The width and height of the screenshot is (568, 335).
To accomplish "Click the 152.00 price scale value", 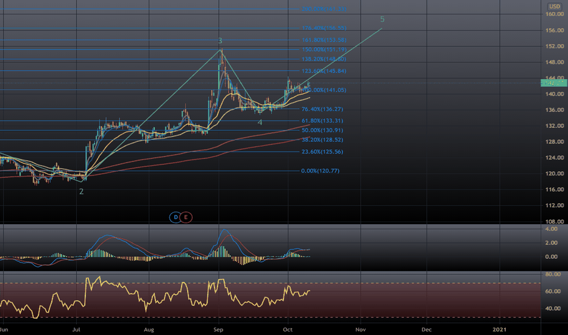I will pos(555,46).
